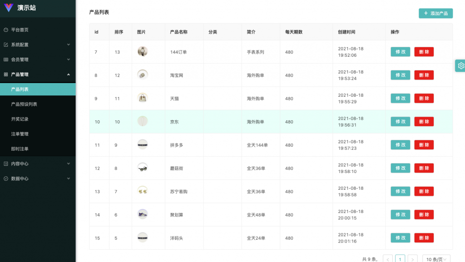Click the 系统配置 edit icon in sidebar

click(x=5, y=45)
